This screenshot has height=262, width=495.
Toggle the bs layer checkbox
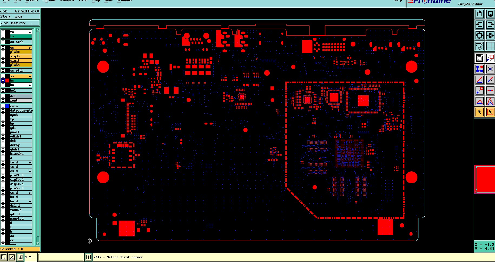tap(3, 80)
